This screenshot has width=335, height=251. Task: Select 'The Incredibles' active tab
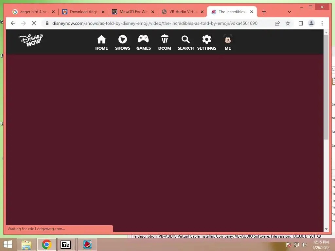pos(232,12)
